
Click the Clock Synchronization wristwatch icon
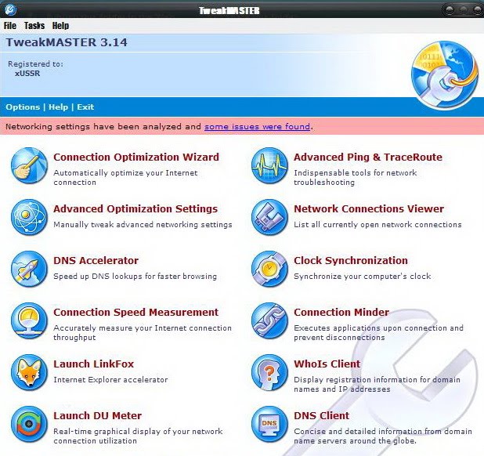pyautogui.click(x=269, y=269)
